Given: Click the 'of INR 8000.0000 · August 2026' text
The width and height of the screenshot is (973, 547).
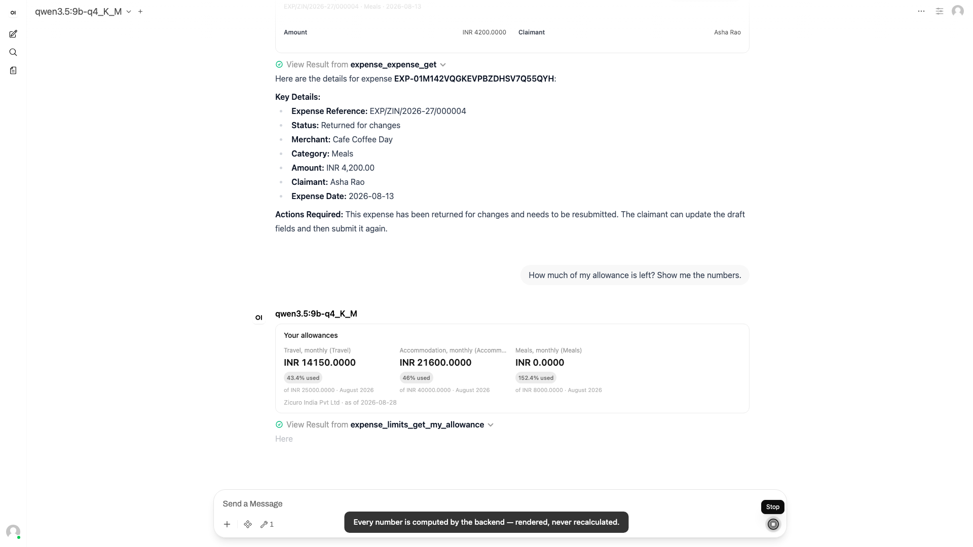Looking at the screenshot, I should coord(558,390).
